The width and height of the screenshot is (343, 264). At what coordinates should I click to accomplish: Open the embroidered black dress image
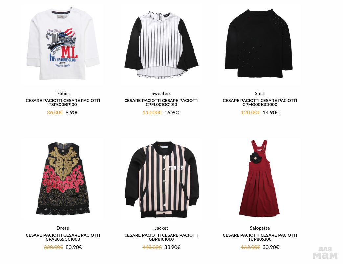pos(63,178)
